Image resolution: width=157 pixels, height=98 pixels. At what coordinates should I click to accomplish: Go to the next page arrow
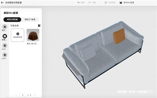coord(35,95)
